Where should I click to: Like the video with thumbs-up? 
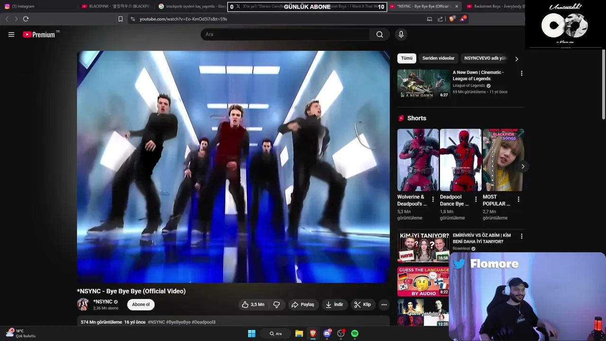point(253,305)
